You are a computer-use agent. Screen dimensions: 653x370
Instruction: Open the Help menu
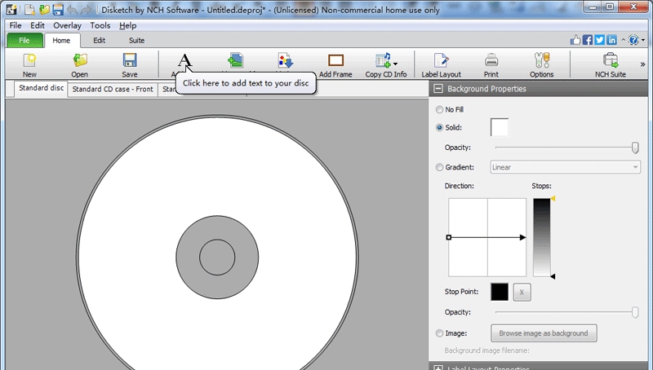coord(128,25)
